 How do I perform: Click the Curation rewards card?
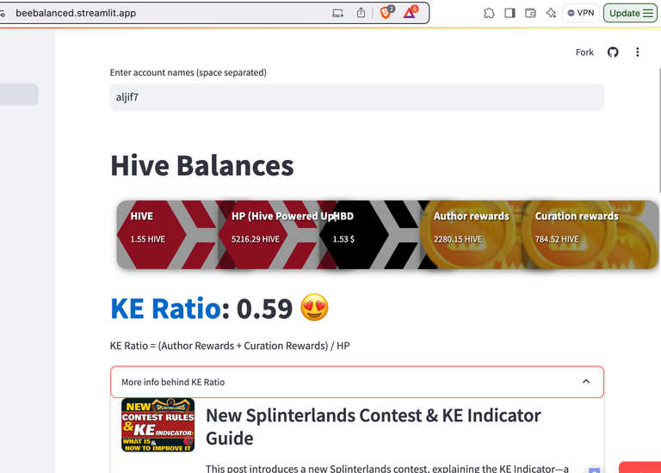coord(590,235)
